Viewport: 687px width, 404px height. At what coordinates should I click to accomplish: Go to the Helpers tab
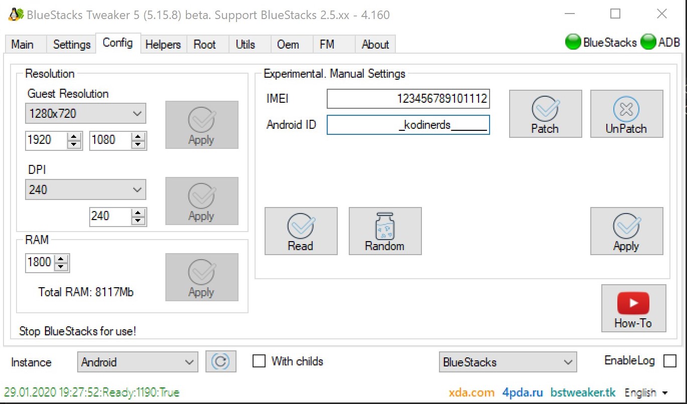coord(163,45)
